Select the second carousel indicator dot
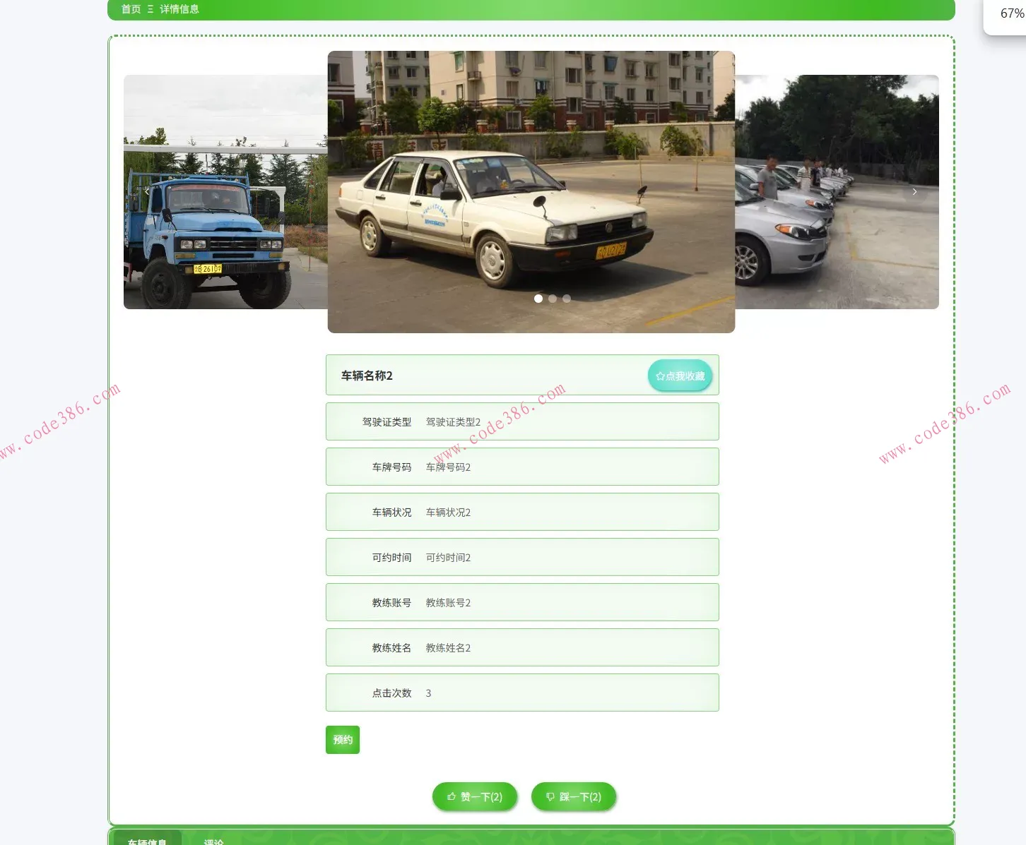This screenshot has width=1026, height=845. [x=553, y=299]
